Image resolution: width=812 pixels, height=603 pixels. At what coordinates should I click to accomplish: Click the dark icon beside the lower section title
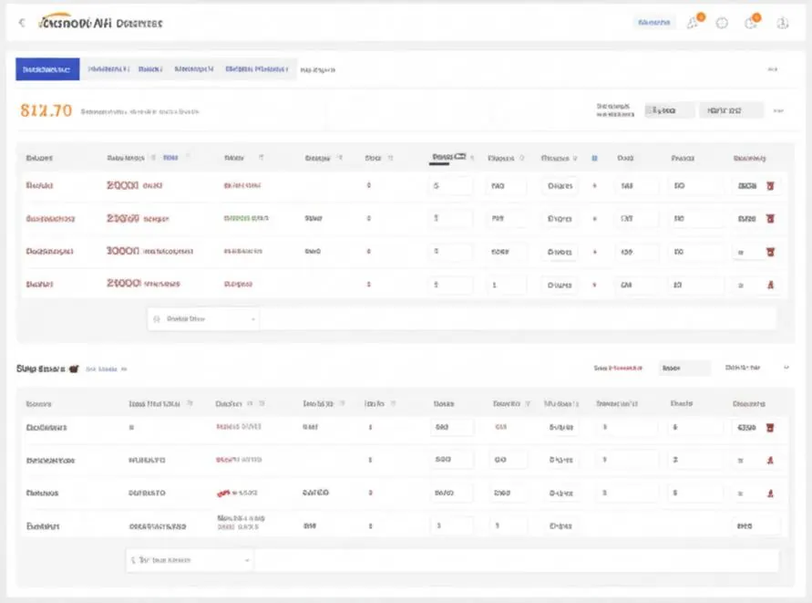[74, 369]
